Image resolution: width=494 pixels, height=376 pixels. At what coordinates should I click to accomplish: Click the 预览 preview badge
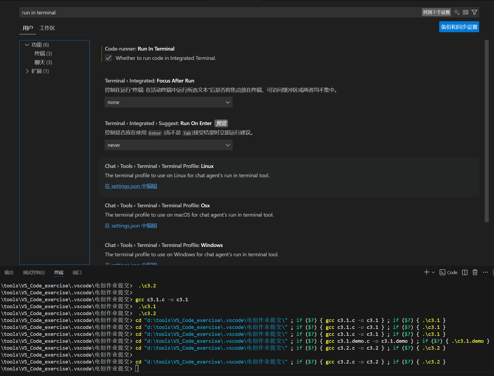(x=221, y=123)
